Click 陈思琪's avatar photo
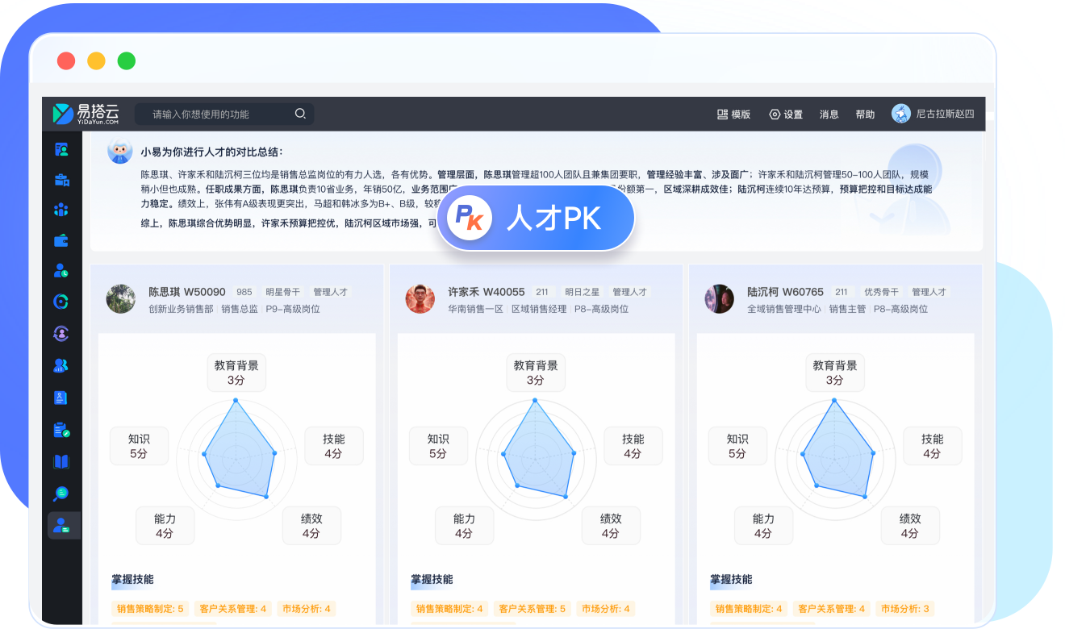The height and width of the screenshot is (629, 1065). click(x=121, y=298)
